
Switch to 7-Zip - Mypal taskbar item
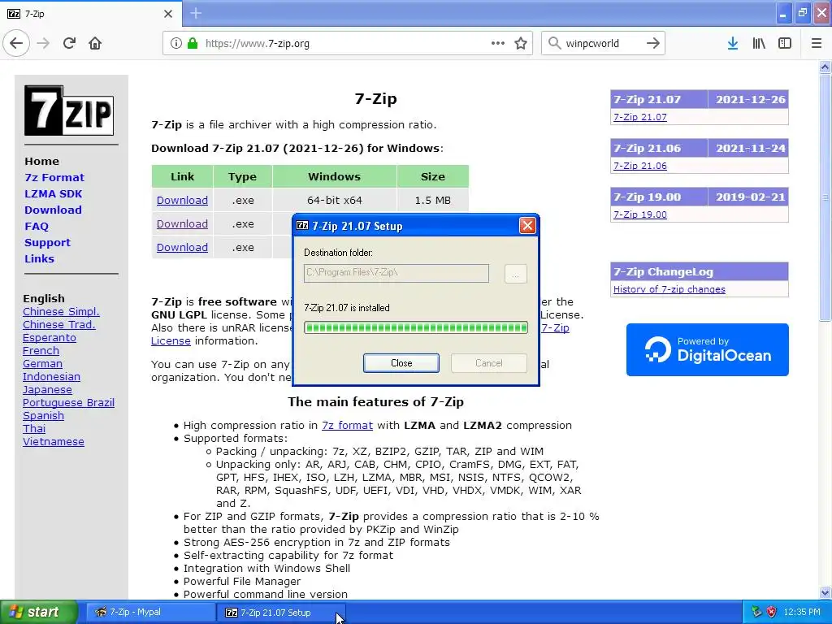coord(150,613)
